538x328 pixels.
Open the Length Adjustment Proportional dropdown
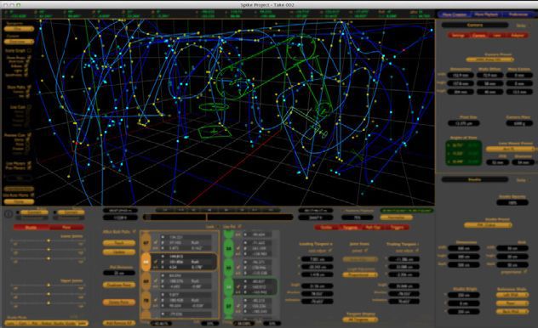[x=360, y=275]
